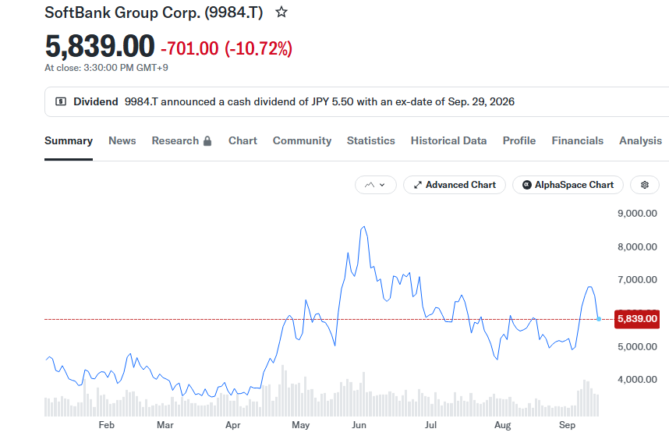Click the Apr x-axis label
This screenshot has width=669, height=443.
[x=233, y=425]
